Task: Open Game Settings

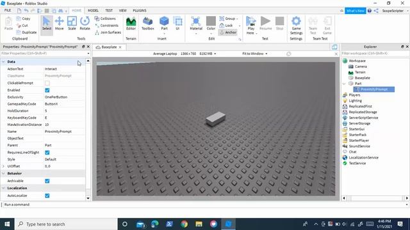Action: tap(296, 26)
